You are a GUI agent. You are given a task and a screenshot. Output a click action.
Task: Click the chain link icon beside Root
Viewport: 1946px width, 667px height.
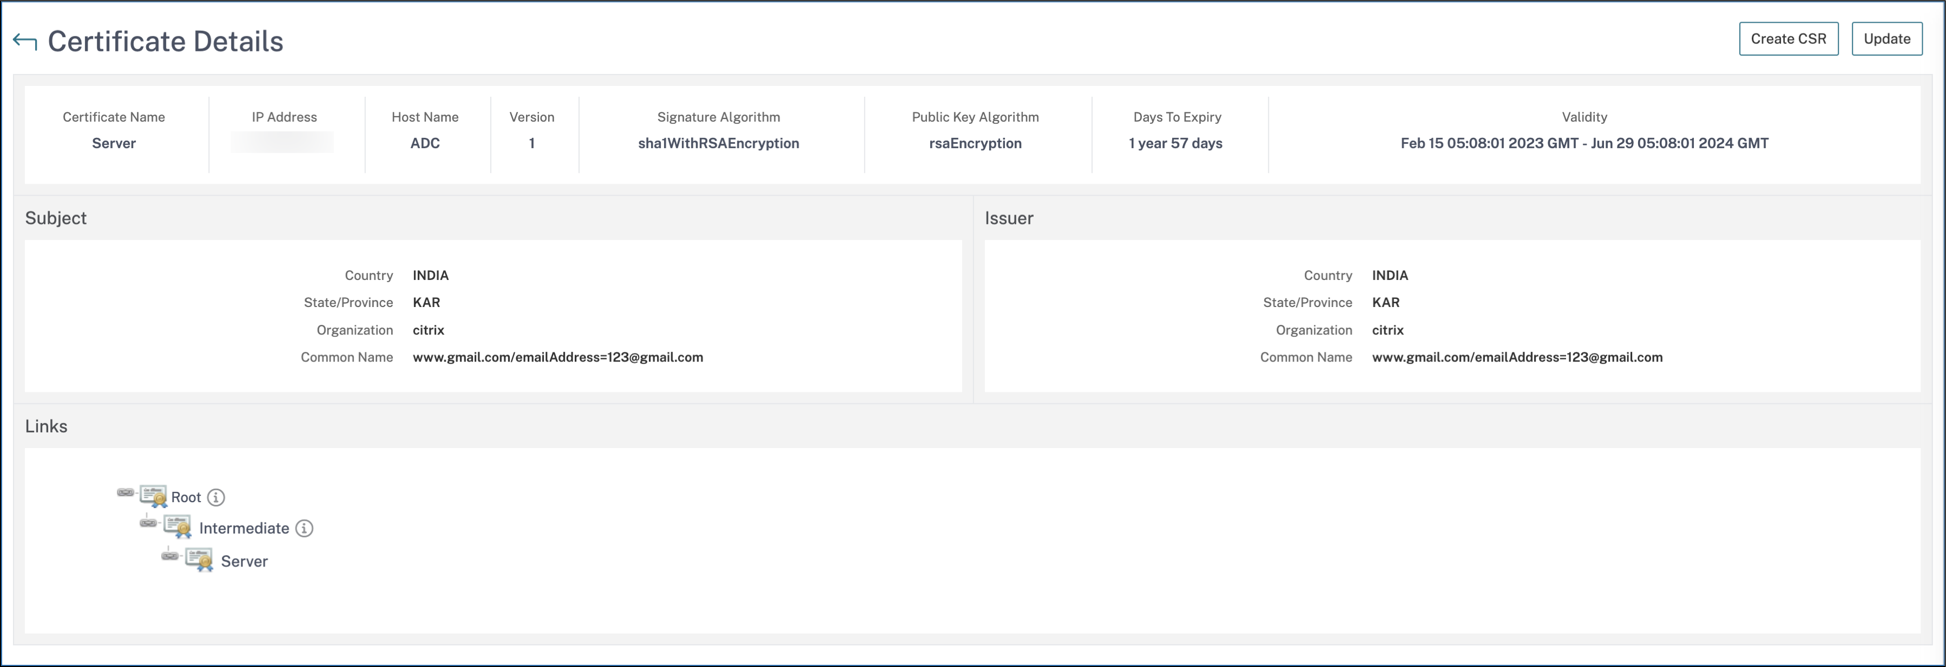click(126, 493)
